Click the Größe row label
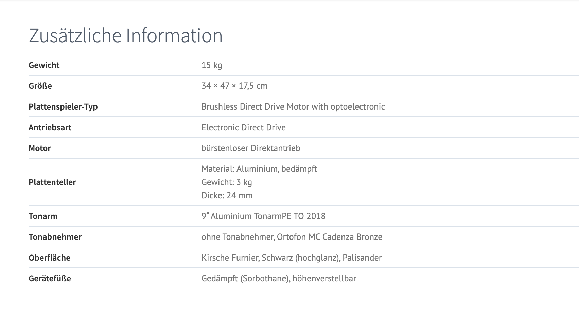The height and width of the screenshot is (313, 579). pos(40,86)
